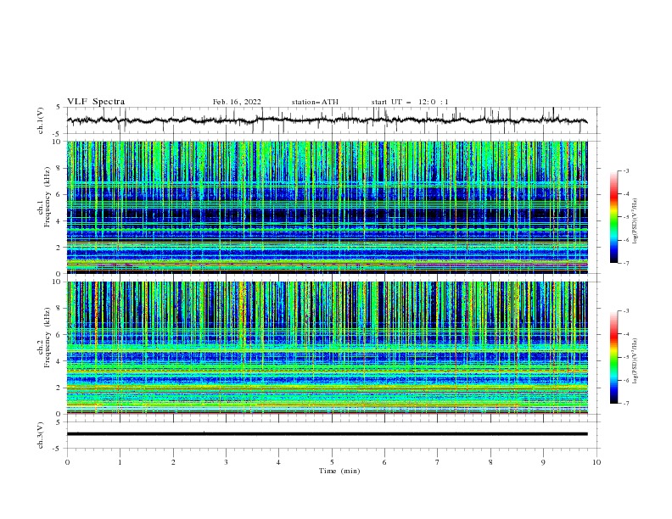Image resolution: width=672 pixels, height=519 pixels.
Task: Click the ch.2 spectrogram panel
Action: [327, 348]
